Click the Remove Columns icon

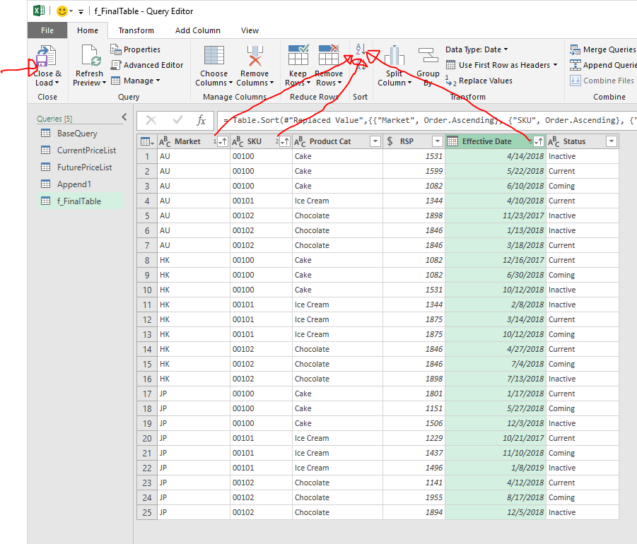click(253, 57)
